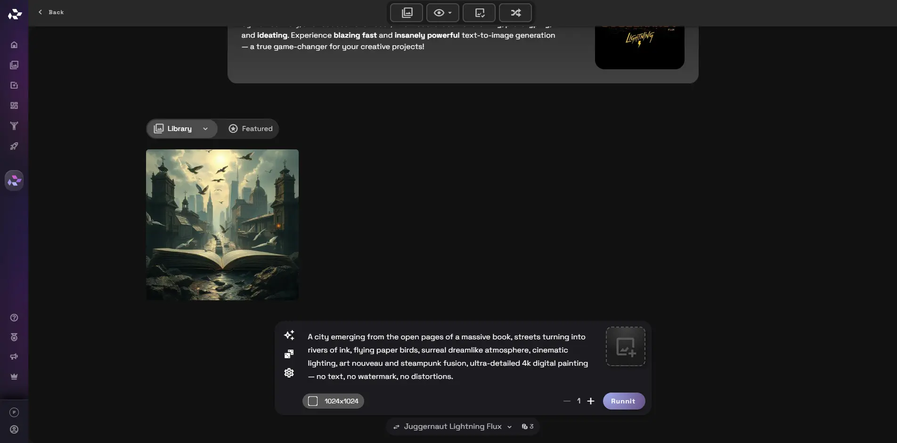Click the image gallery toolbar button

click(x=407, y=13)
